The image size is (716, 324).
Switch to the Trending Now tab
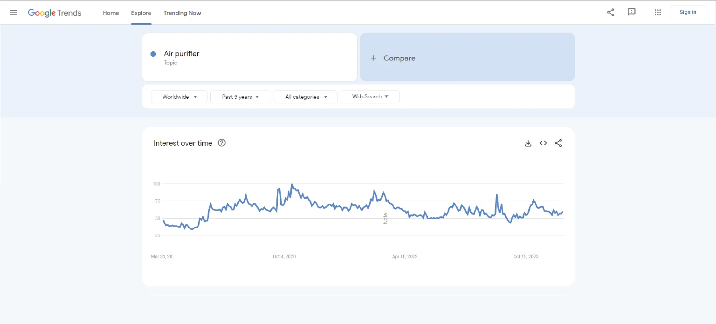pos(182,13)
